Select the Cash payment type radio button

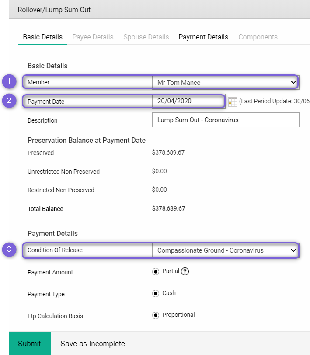tap(156, 293)
